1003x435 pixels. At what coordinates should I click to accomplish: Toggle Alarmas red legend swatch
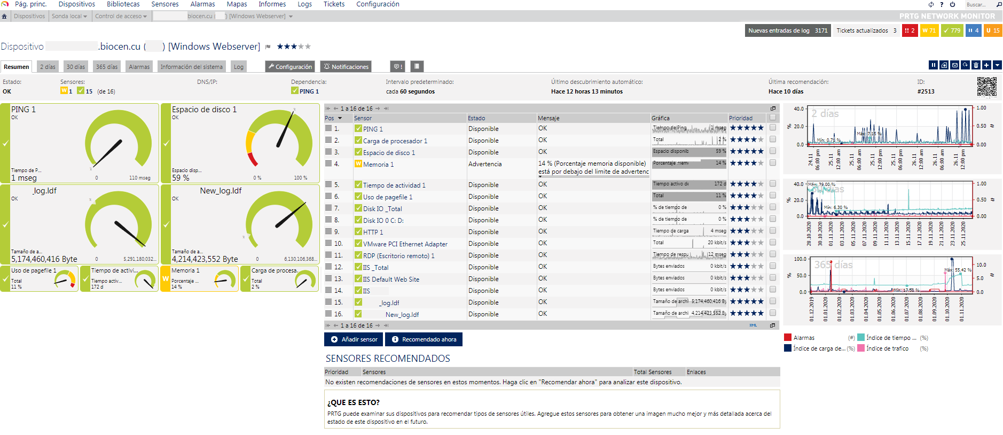point(787,338)
